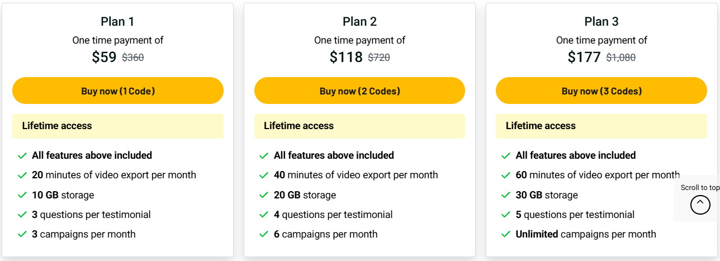Click the Plan 2 heading
The height and width of the screenshot is (261, 720).
[x=359, y=22]
